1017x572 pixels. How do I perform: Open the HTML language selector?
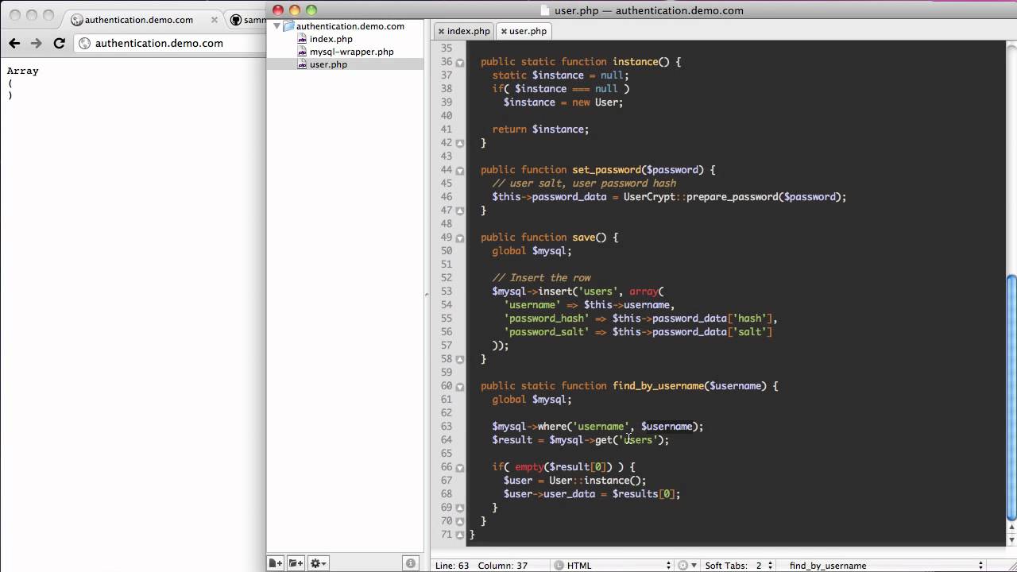tap(612, 565)
